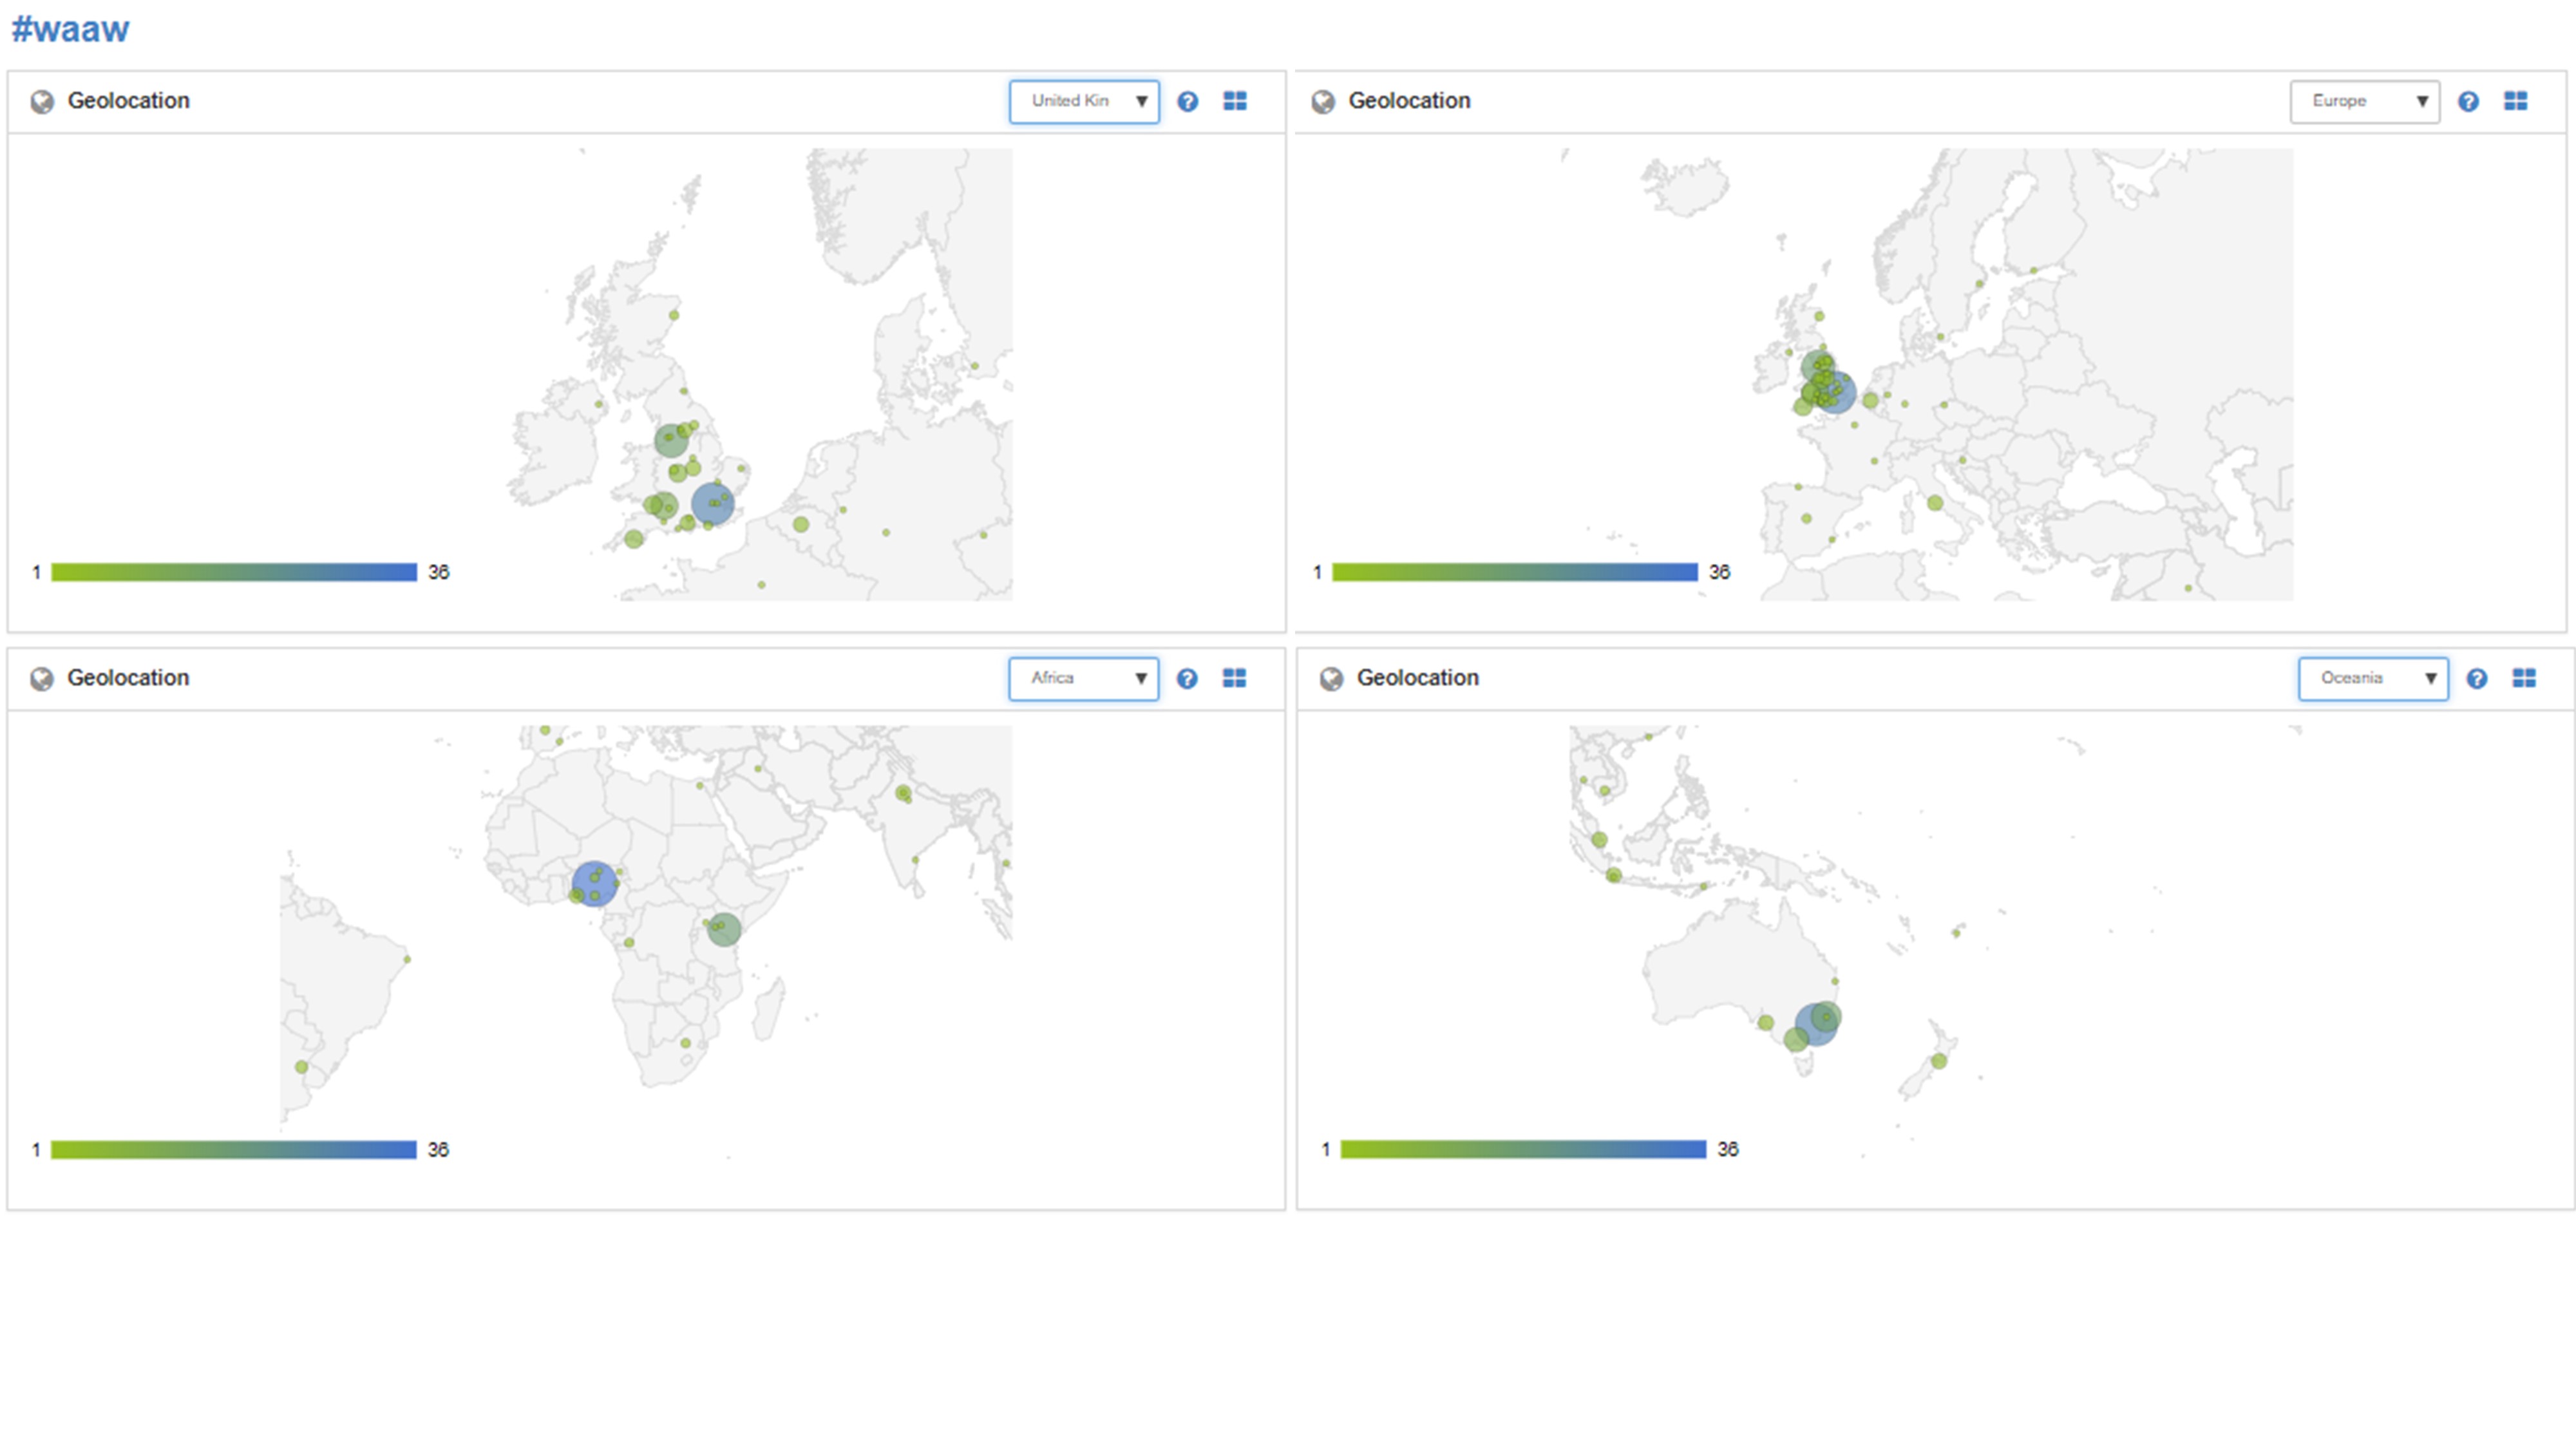The height and width of the screenshot is (1449, 2576).
Task: Click grid view icon in United Kingdom panel
Action: (1235, 101)
